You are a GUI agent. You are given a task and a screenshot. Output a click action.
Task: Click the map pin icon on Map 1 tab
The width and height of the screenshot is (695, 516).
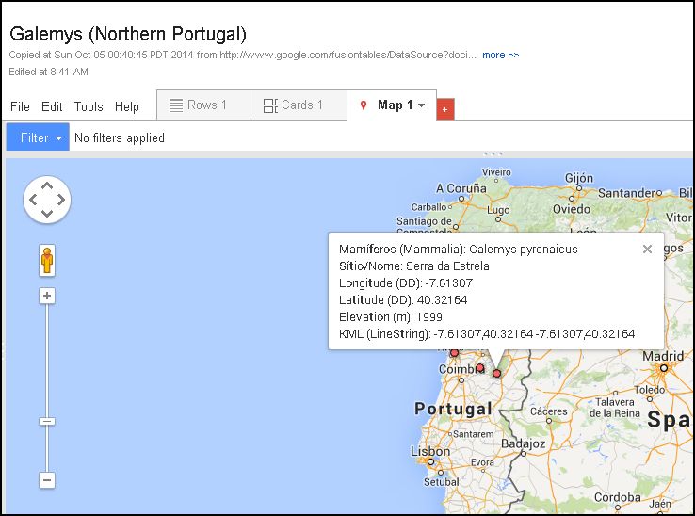tap(364, 105)
